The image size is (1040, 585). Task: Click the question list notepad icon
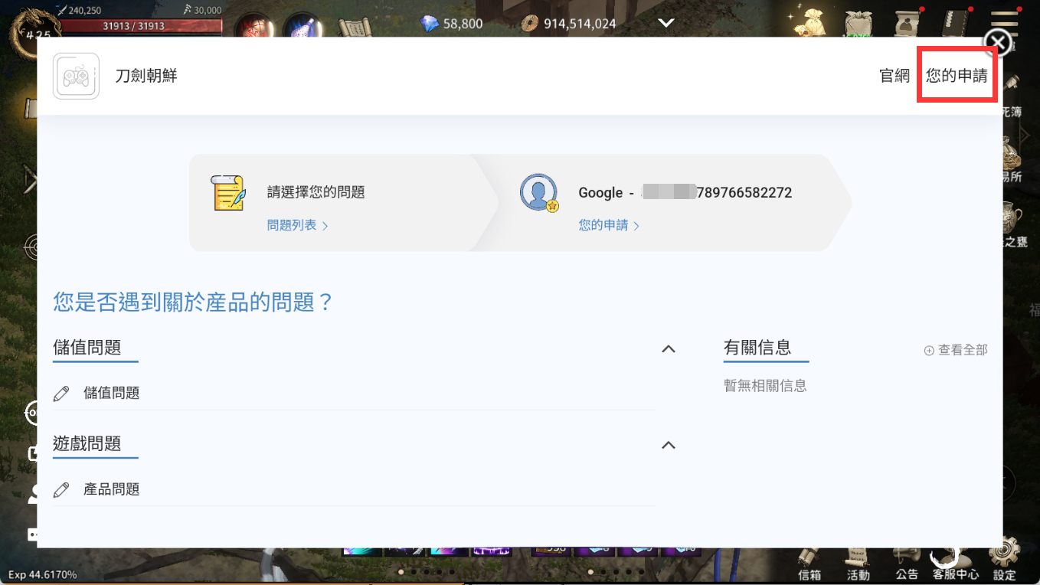point(227,192)
